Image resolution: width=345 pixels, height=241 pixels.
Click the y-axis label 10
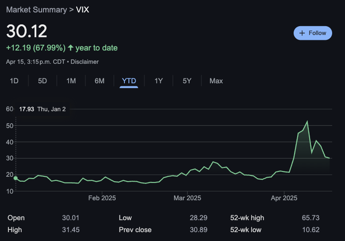[x=10, y=191]
